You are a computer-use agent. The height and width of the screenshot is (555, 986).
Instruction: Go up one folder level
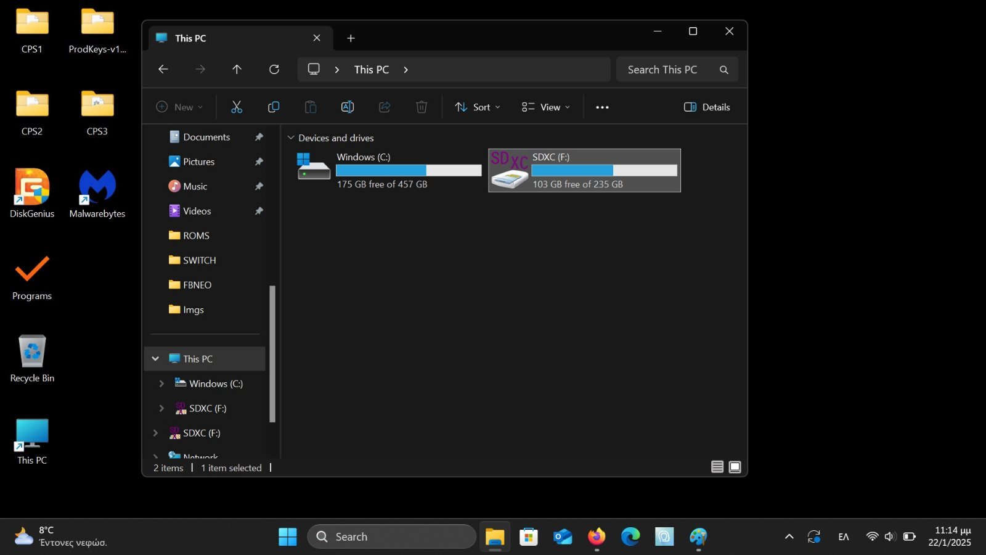tap(237, 70)
